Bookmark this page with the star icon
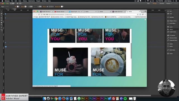The height and width of the screenshot is (101, 179). pos(138,14)
